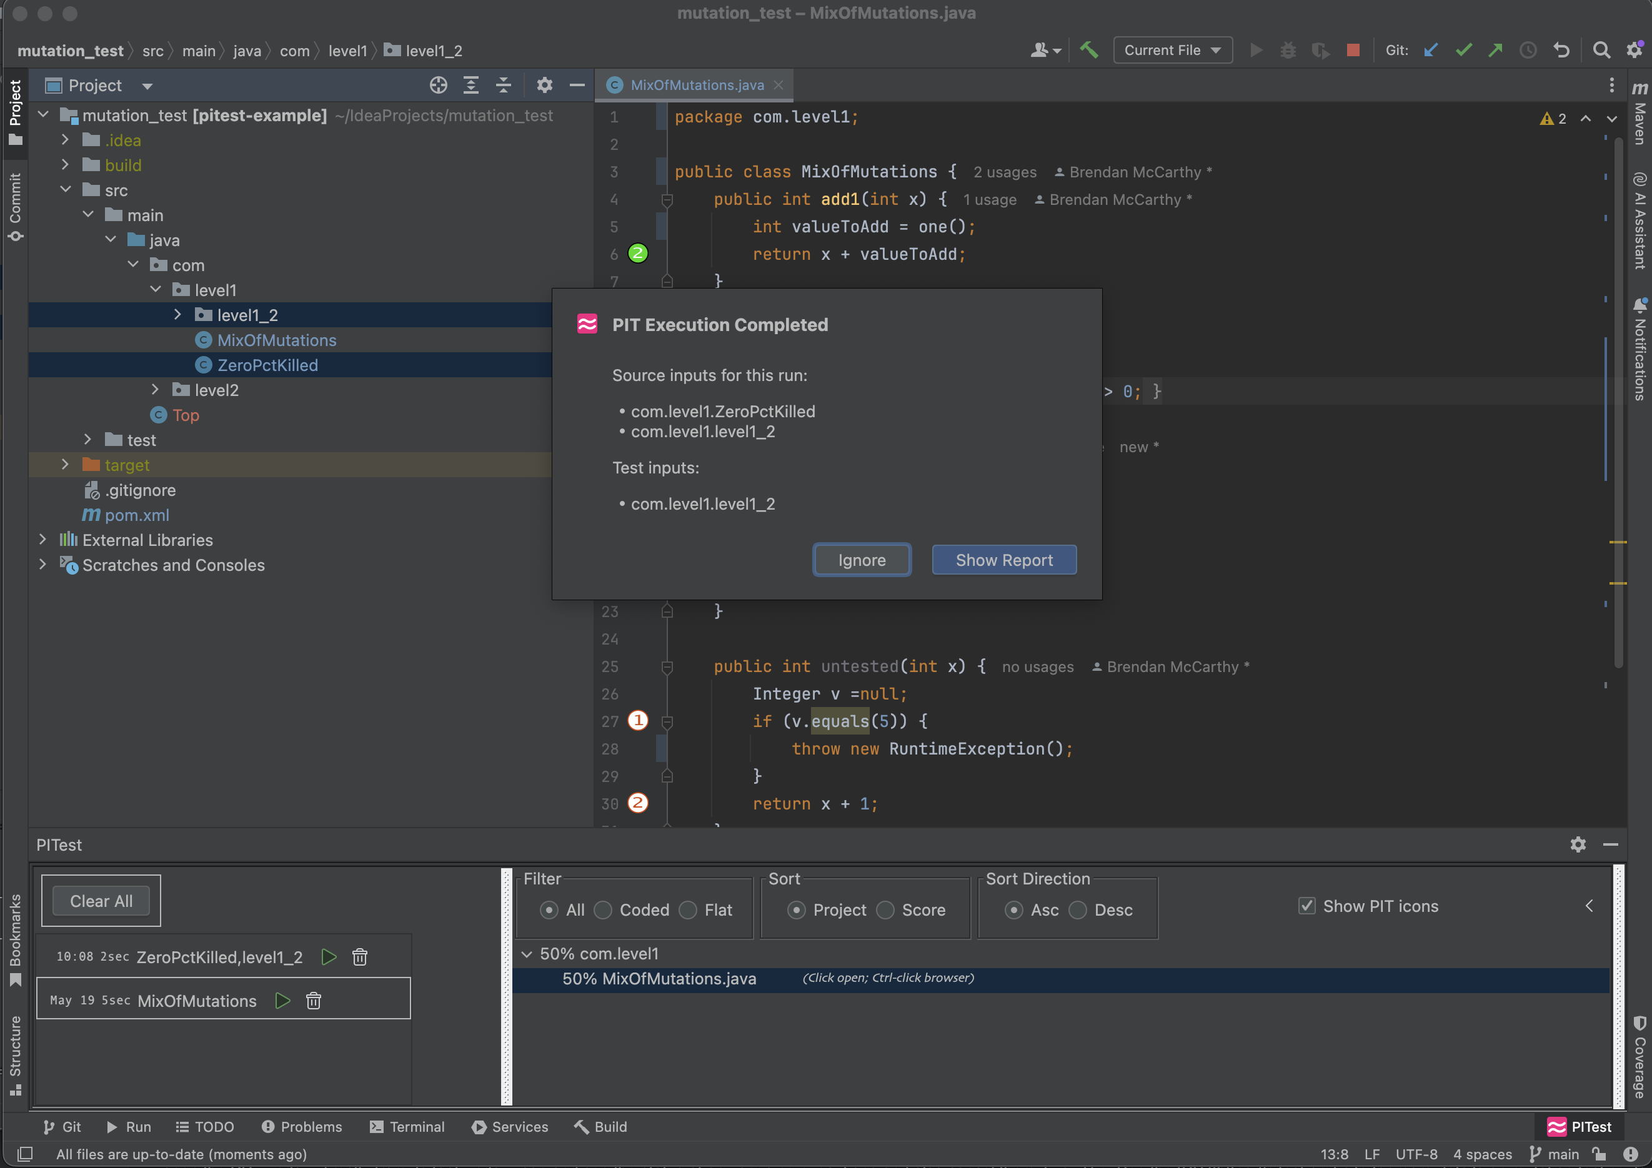Viewport: 1652px width, 1168px height.
Task: Click the Git commit checkmark icon
Action: tap(1463, 49)
